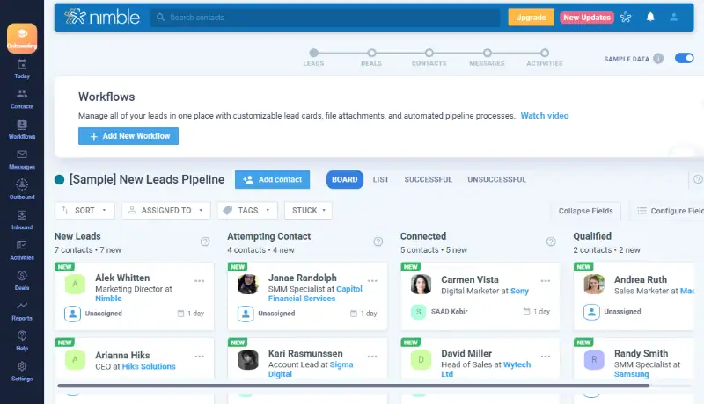Viewport: 704px width, 404px height.
Task: Click Unassigned avatar on Alek Whitten card
Action: click(72, 314)
